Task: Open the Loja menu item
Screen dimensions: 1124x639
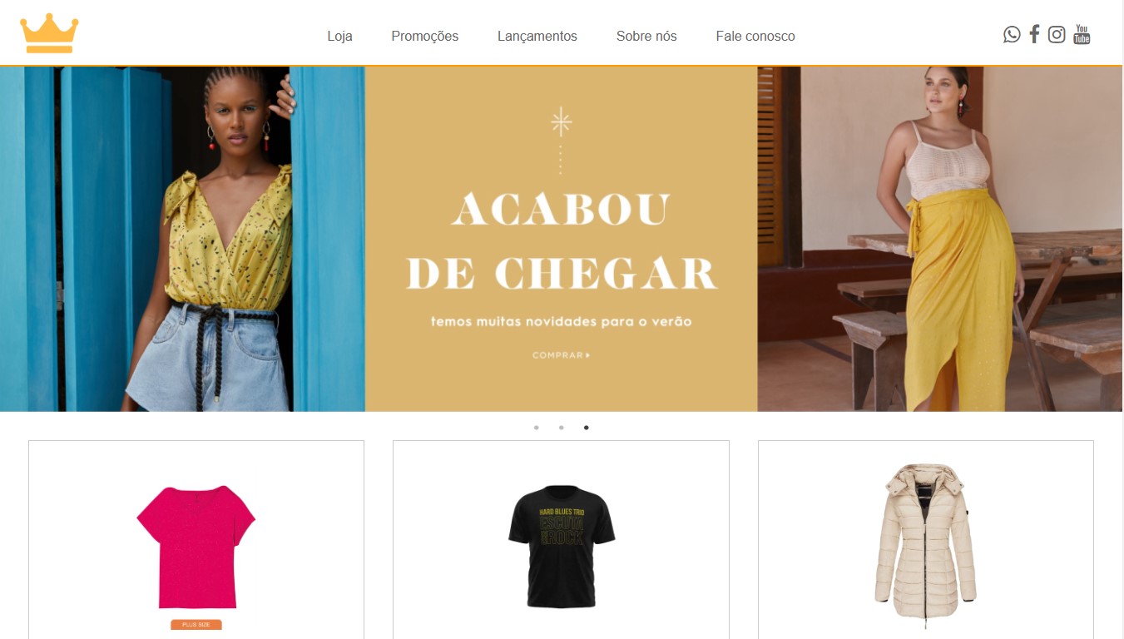Action: coord(339,36)
